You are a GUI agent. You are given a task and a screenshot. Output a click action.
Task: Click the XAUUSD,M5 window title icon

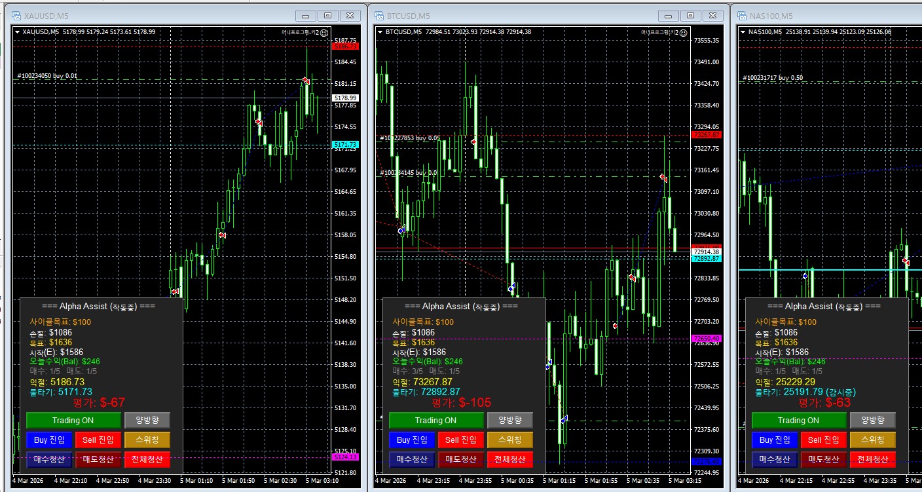click(x=16, y=16)
